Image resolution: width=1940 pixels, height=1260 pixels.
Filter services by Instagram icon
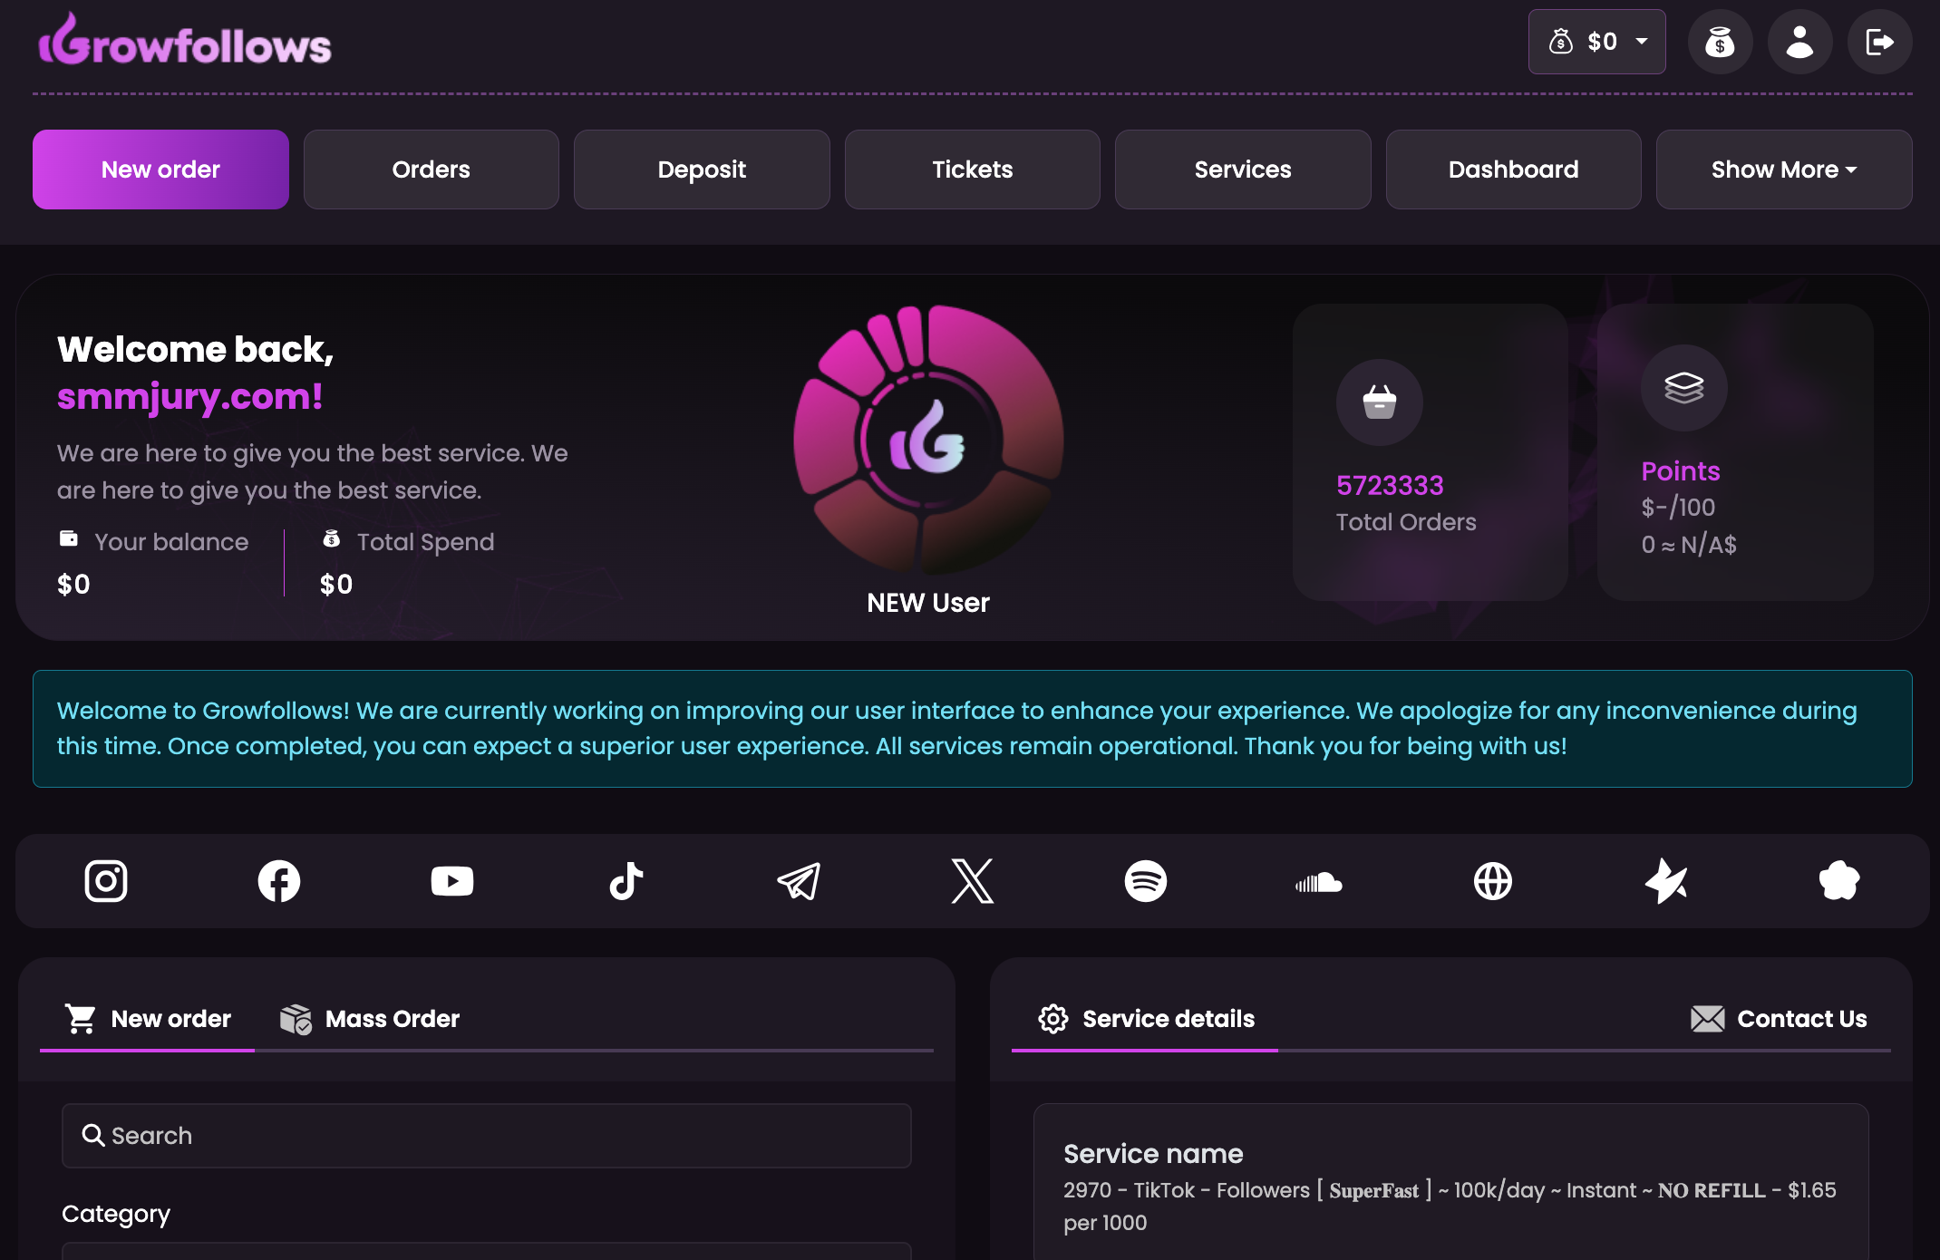(x=106, y=881)
